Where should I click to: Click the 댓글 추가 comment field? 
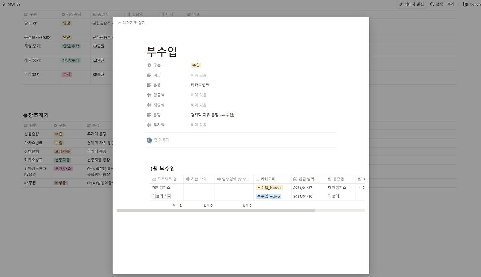pos(240,140)
